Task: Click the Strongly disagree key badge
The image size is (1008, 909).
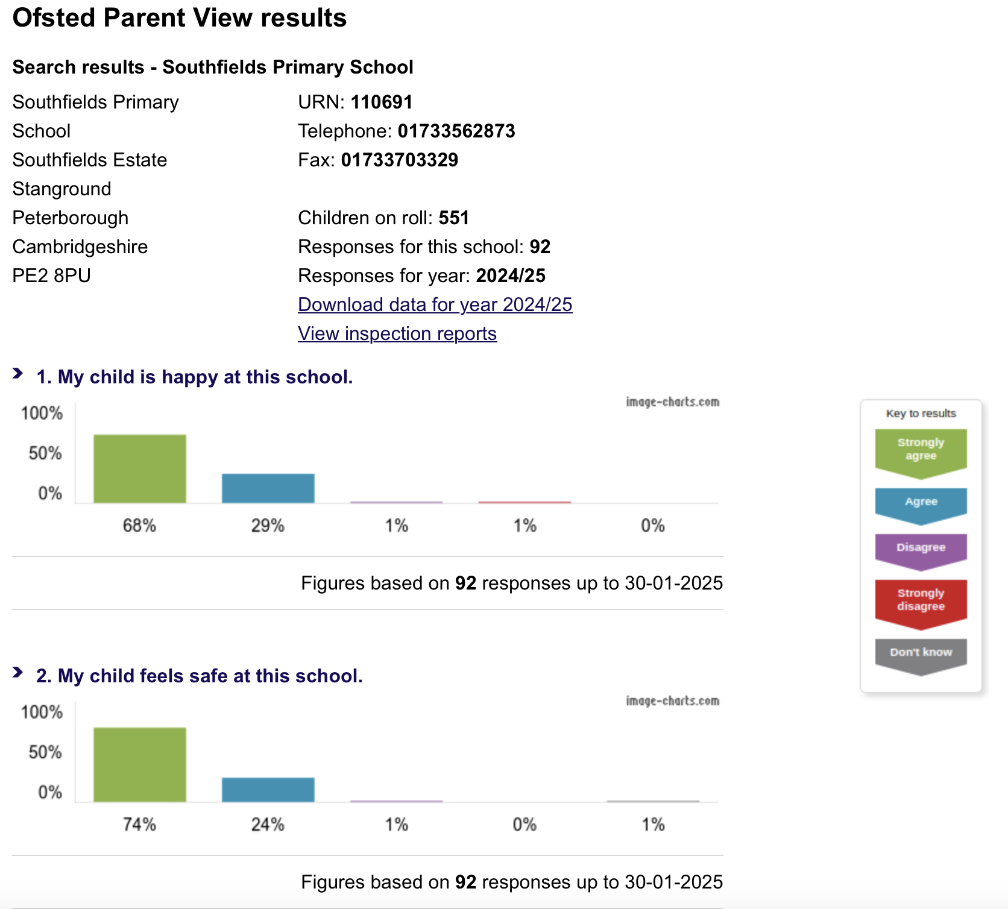Action: point(921,600)
